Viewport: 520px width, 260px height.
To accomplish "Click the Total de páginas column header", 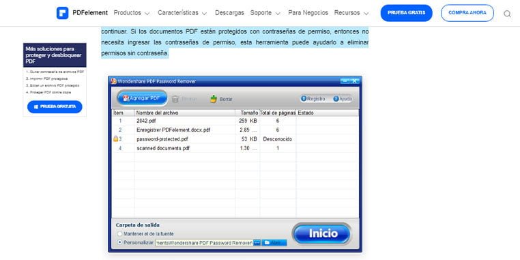I will (x=278, y=113).
